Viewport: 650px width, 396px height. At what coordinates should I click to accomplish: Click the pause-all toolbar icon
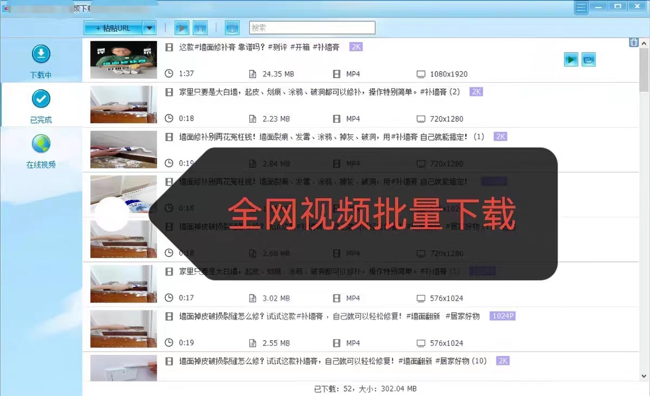[200, 28]
